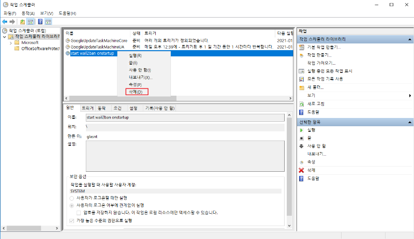Click the Up one level folder icon
The width and height of the screenshot is (414, 239).
coord(22,22)
